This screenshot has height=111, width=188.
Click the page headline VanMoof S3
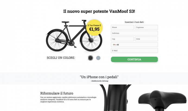click(99, 11)
